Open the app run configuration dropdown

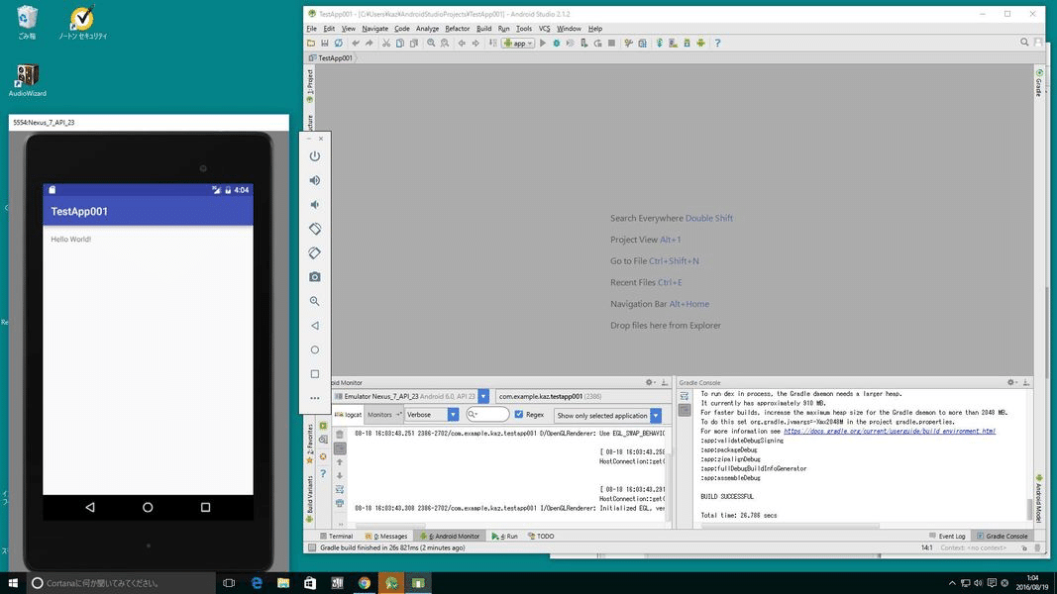click(x=518, y=44)
